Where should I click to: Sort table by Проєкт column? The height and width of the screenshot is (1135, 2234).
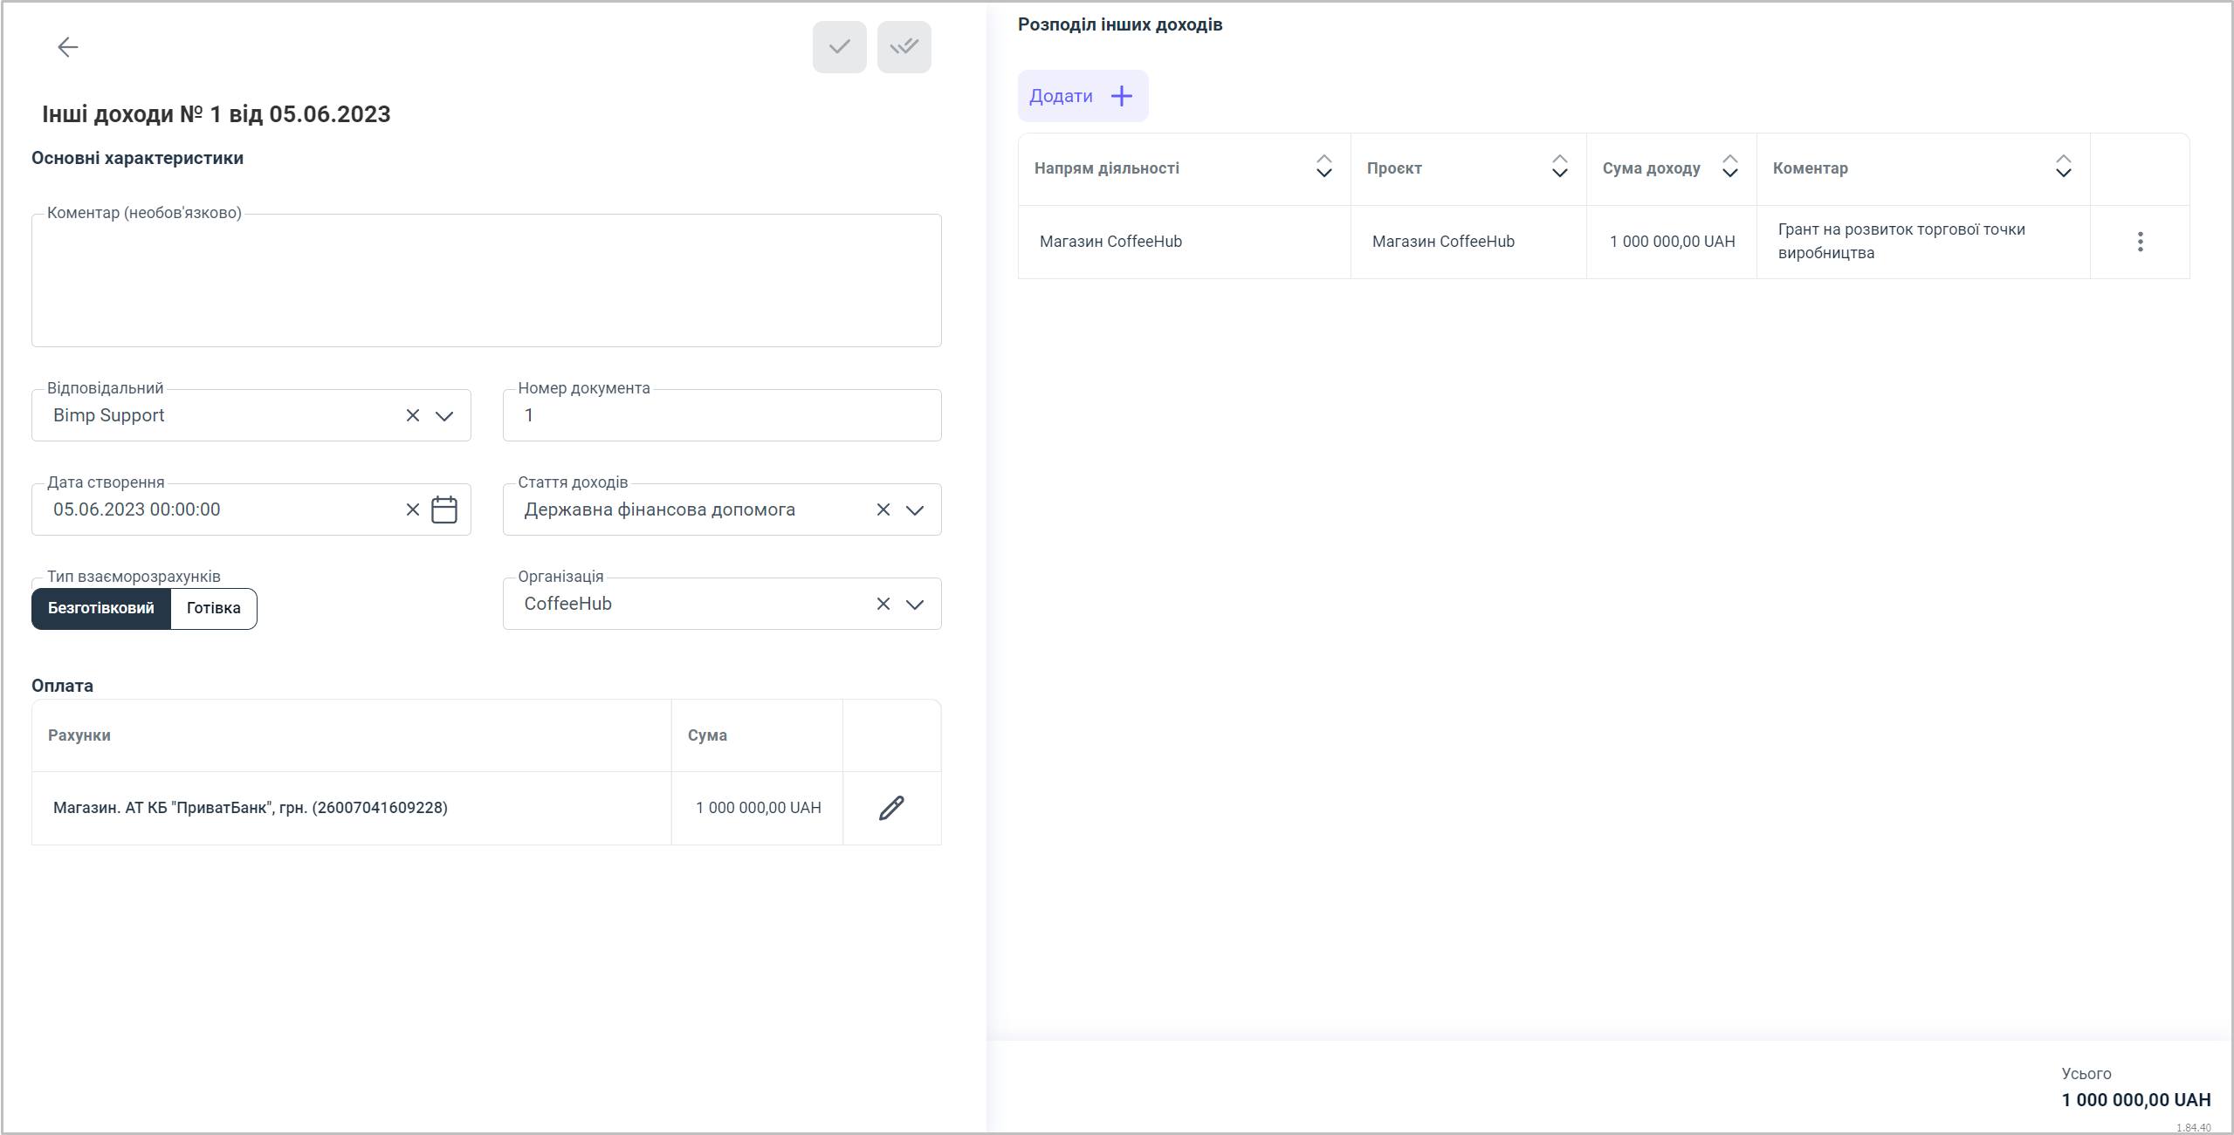pyautogui.click(x=1559, y=167)
